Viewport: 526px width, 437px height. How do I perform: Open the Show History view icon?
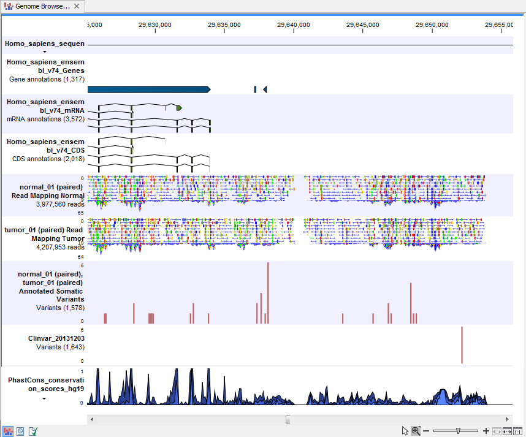click(x=20, y=431)
